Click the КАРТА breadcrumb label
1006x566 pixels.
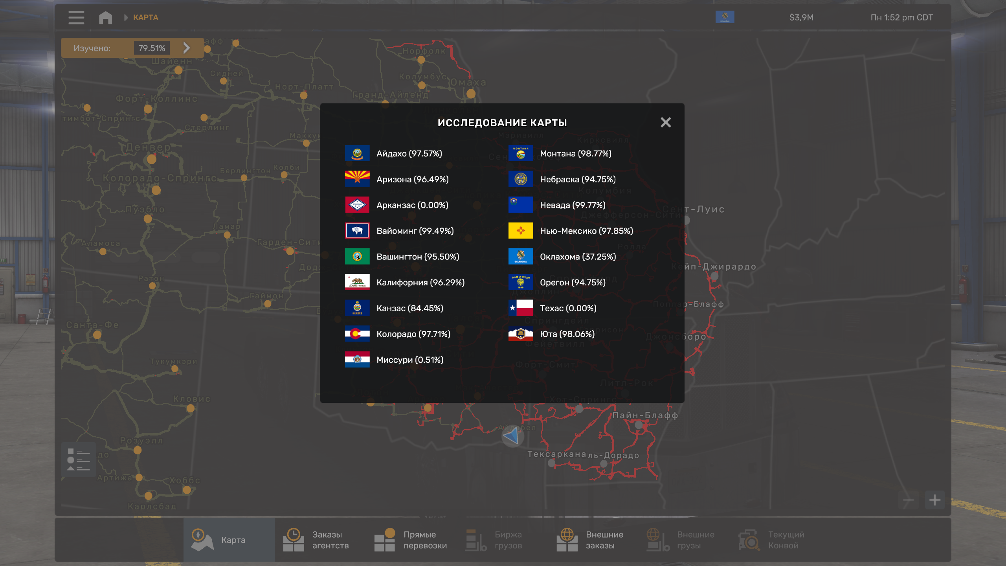pos(145,18)
